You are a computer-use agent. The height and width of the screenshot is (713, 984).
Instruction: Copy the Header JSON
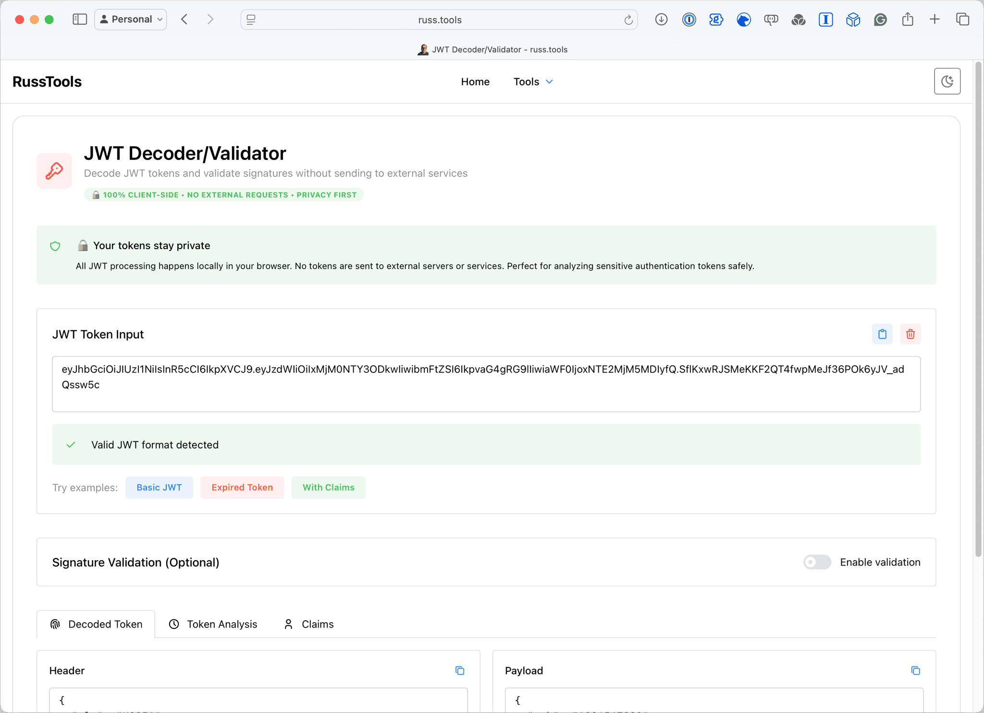(460, 670)
